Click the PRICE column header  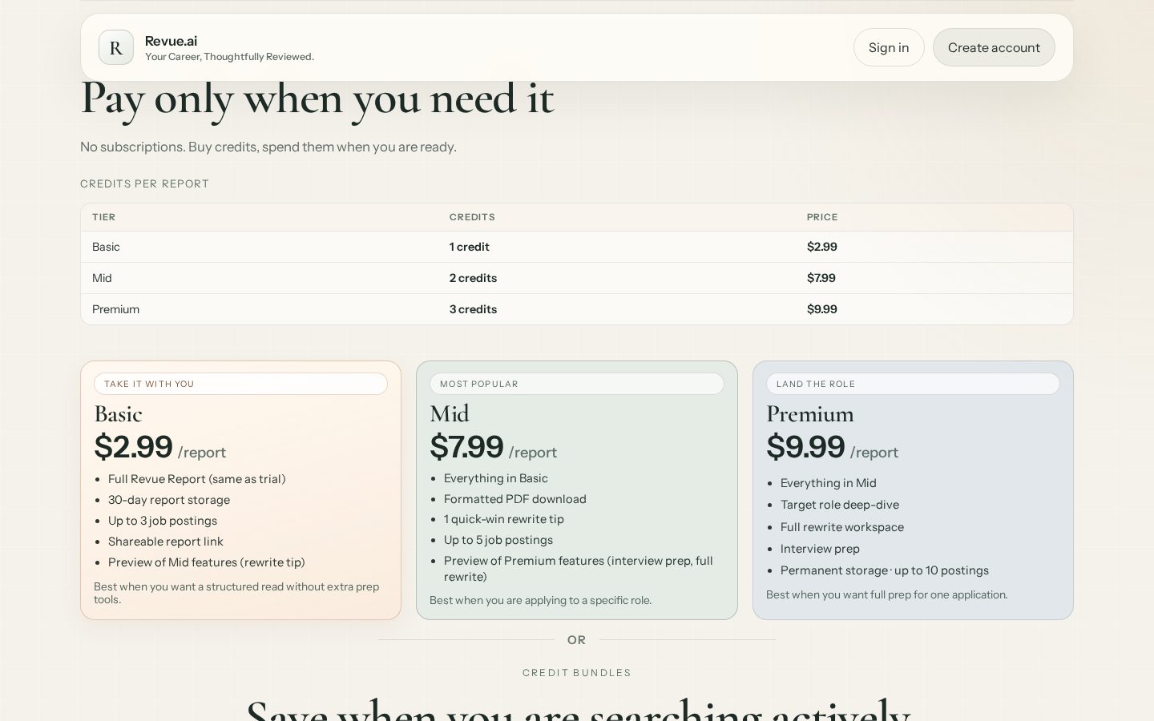click(822, 217)
